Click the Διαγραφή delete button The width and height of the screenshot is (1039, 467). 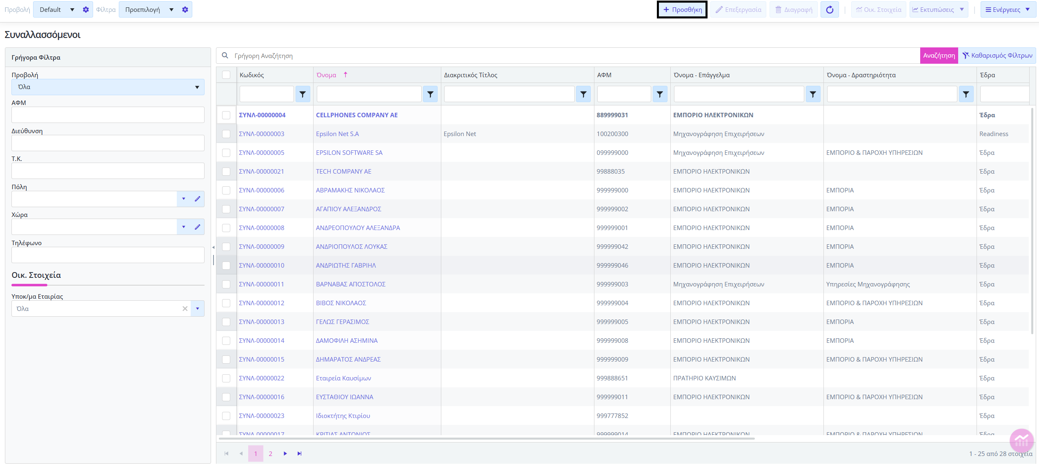tap(794, 9)
